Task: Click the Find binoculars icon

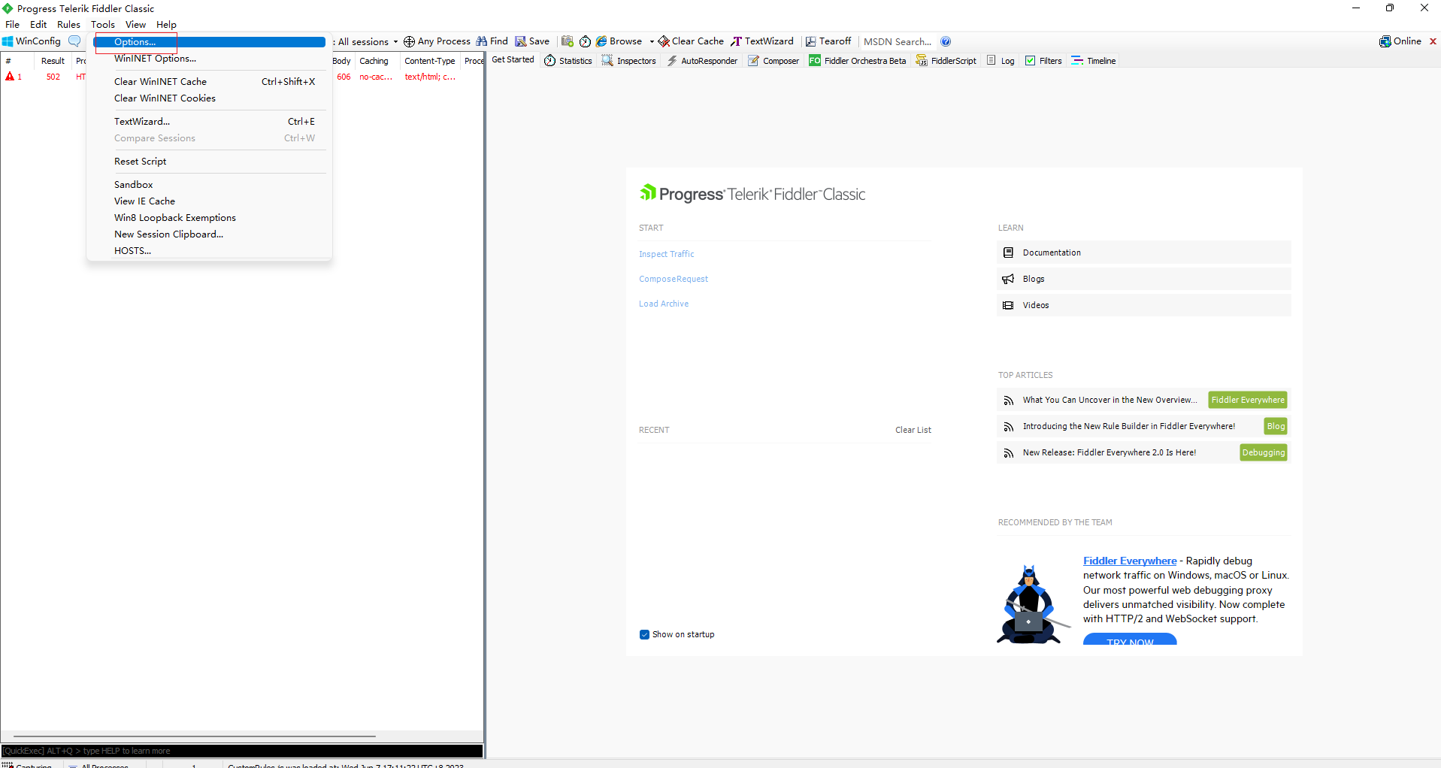Action: (x=482, y=41)
